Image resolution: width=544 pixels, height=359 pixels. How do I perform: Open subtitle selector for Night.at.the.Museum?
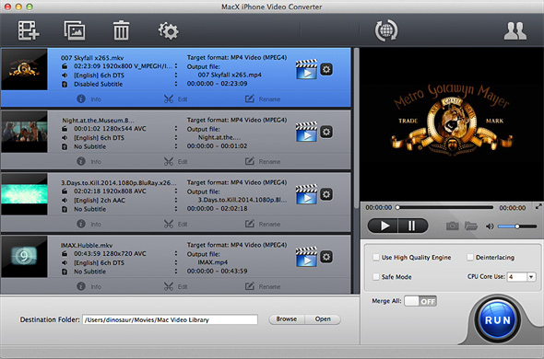click(x=176, y=146)
